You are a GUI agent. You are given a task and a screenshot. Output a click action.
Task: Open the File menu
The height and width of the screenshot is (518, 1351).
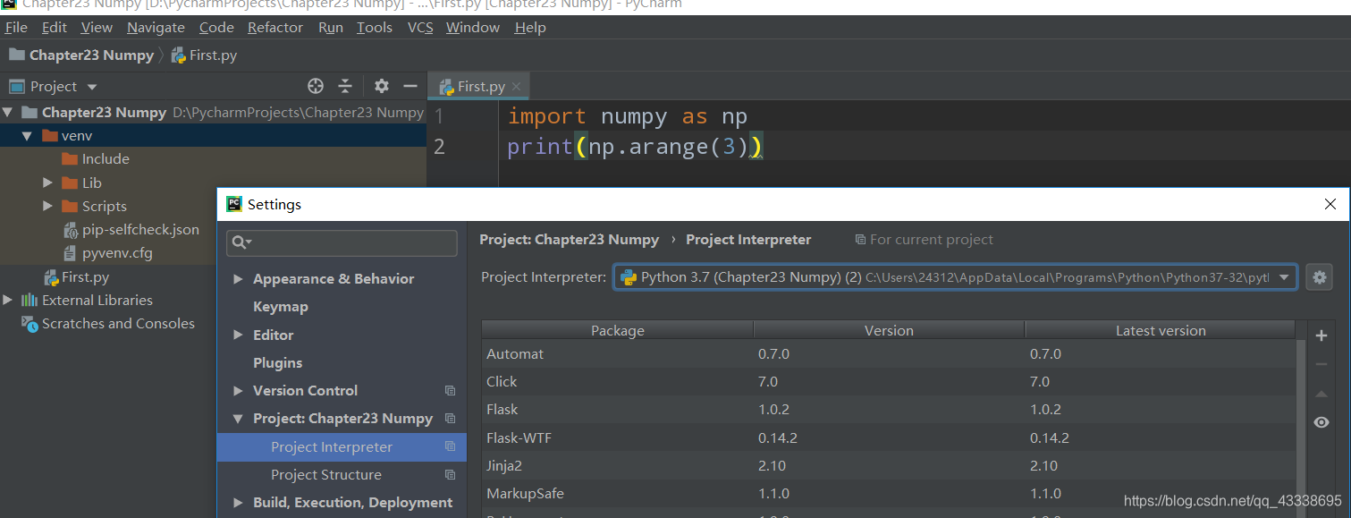pos(16,28)
